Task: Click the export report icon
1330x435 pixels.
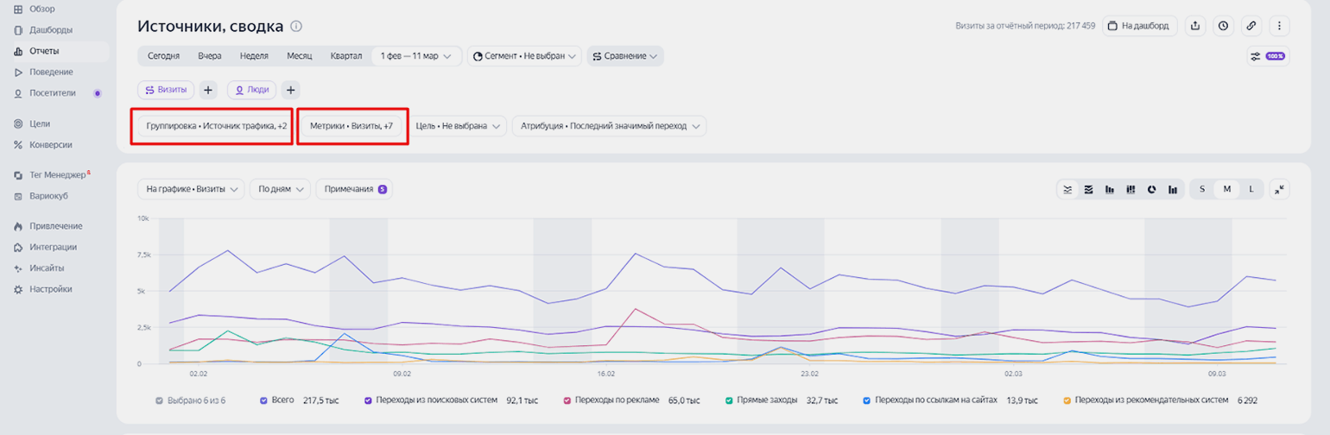Action: click(x=1195, y=26)
